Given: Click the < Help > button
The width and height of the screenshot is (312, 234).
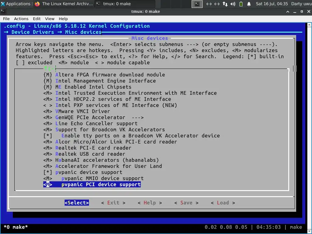Looking at the screenshot, I should (x=150, y=203).
